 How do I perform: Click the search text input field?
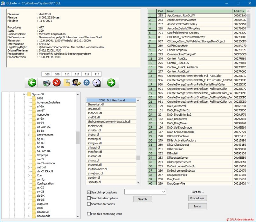tap(143, 192)
